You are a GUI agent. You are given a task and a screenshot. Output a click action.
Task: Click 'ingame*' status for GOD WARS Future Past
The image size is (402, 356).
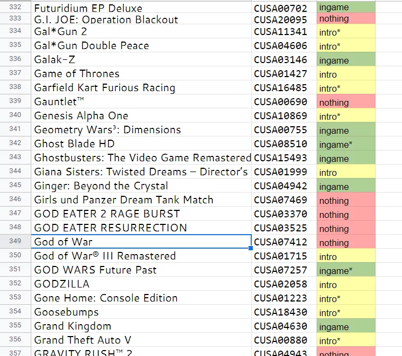346,270
